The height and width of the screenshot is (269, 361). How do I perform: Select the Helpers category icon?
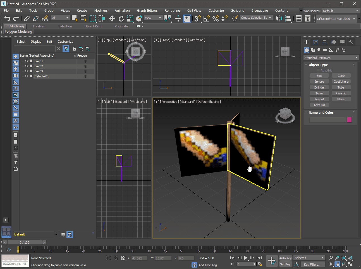(x=331, y=50)
